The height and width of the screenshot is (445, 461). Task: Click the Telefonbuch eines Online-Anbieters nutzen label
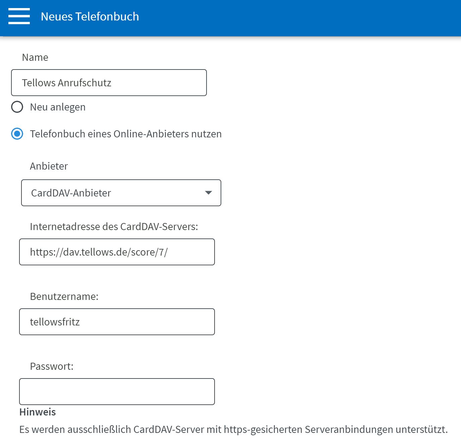126,134
